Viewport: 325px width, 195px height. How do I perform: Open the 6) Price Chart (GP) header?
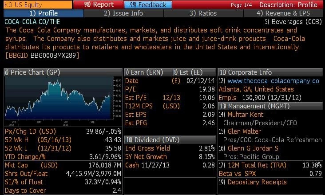pos(63,72)
